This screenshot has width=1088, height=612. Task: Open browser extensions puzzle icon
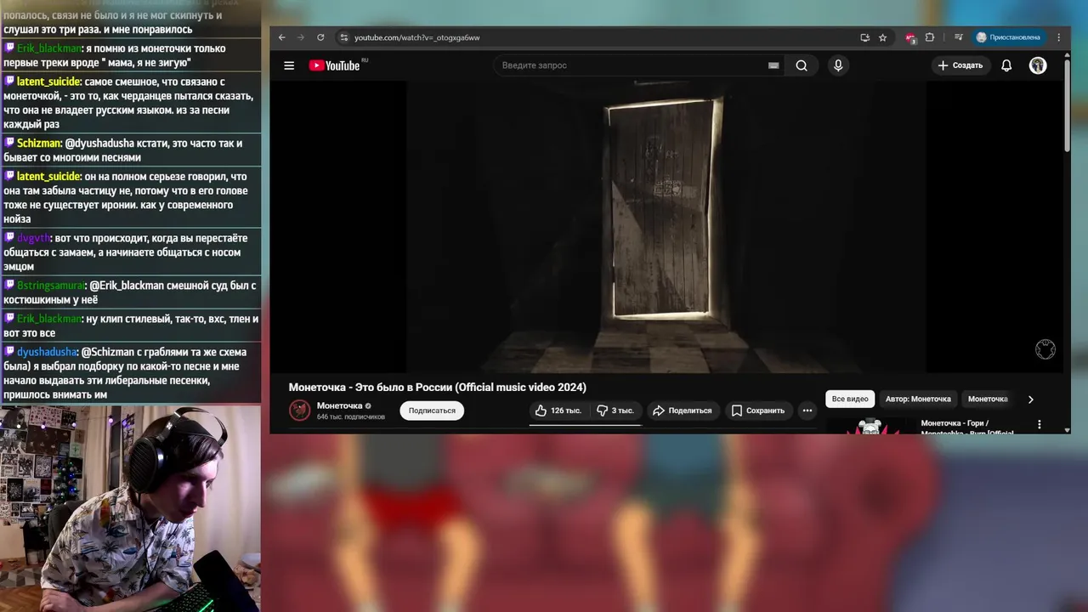929,37
